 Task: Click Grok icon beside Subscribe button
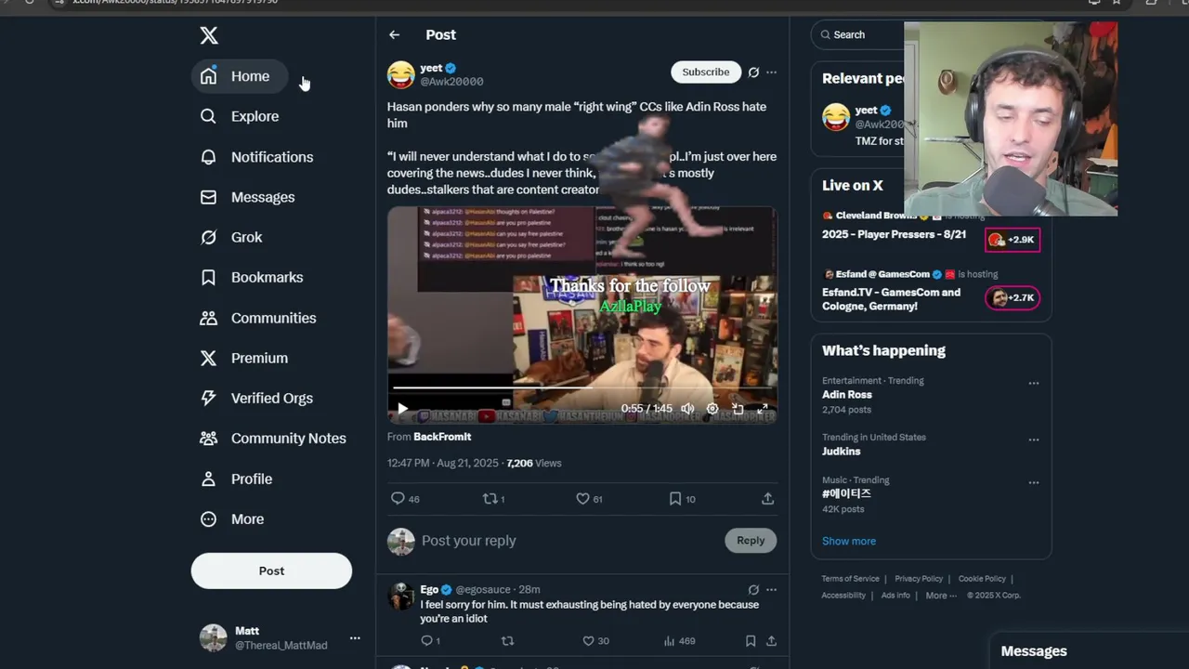(753, 72)
